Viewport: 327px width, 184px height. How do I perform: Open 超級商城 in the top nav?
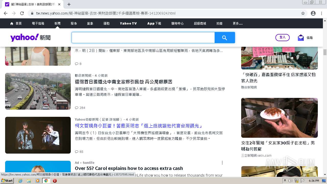[200, 24]
